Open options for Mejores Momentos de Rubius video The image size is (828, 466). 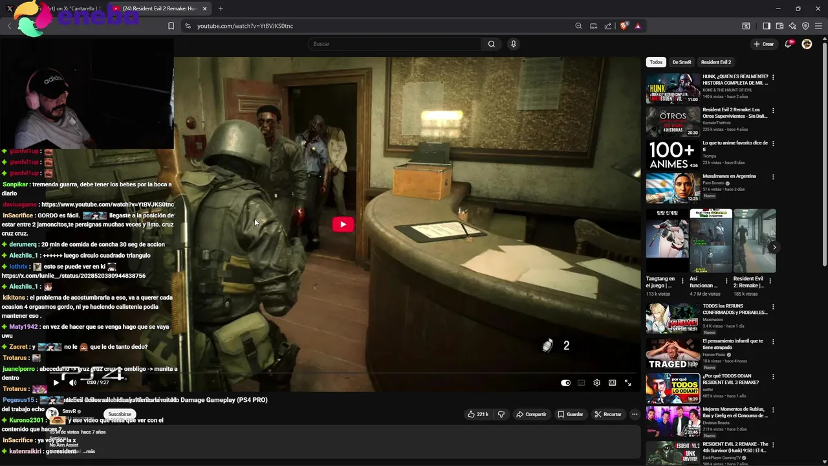(773, 409)
